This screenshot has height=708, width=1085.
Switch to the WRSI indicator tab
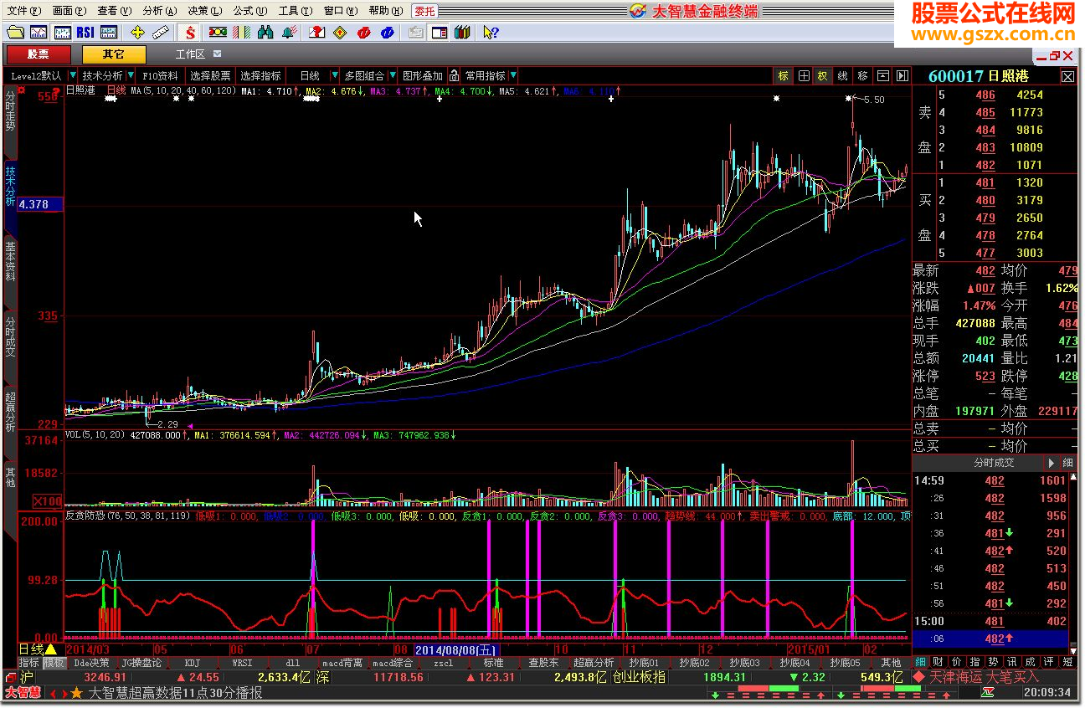[242, 663]
